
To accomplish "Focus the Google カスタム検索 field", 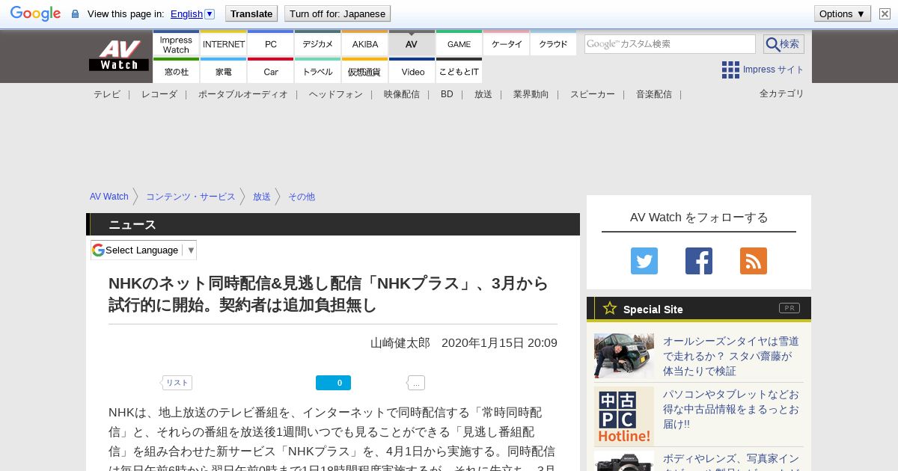I will [670, 44].
